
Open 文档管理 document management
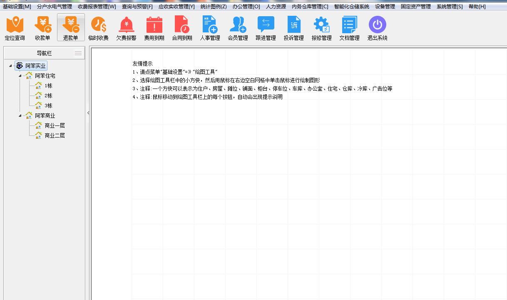350,28
